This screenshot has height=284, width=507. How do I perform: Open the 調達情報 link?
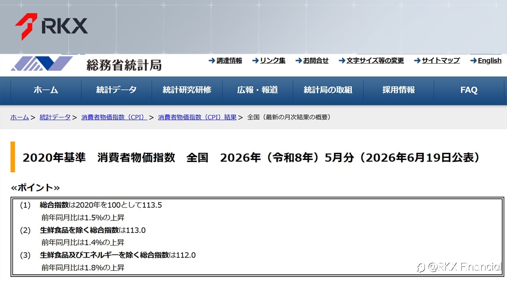point(229,61)
